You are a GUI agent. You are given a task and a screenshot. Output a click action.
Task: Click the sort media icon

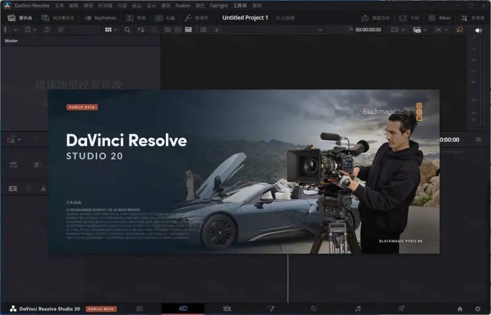click(141, 30)
